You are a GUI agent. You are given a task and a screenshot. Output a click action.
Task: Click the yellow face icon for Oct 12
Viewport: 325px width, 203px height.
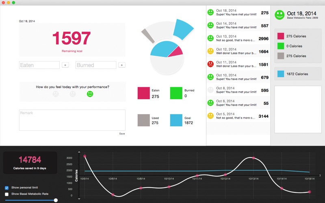pos(210,51)
